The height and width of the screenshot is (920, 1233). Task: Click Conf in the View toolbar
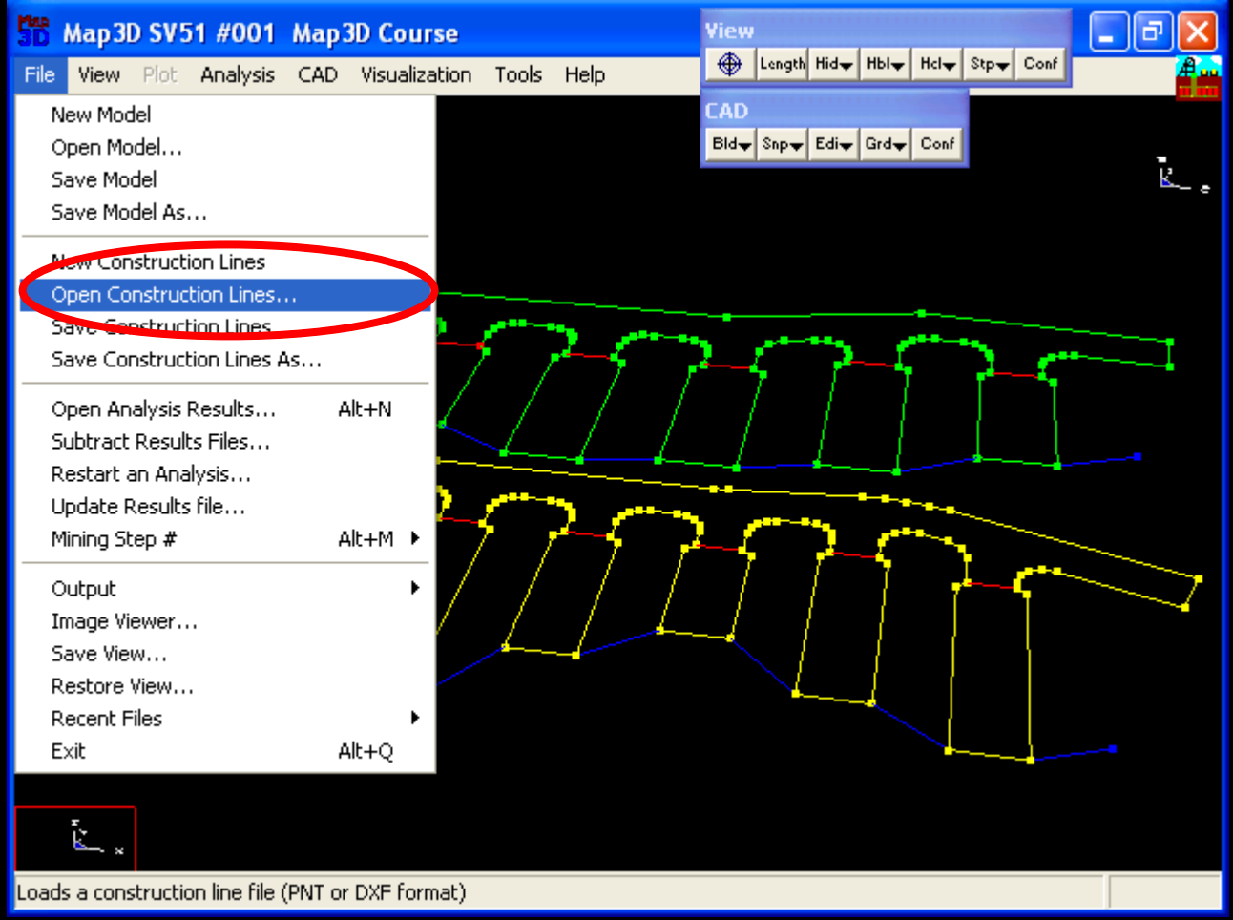pos(1040,64)
